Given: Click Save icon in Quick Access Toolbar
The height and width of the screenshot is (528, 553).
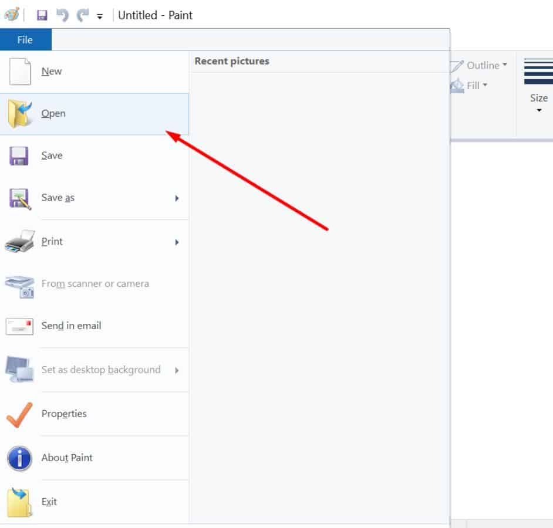Looking at the screenshot, I should click(x=42, y=15).
